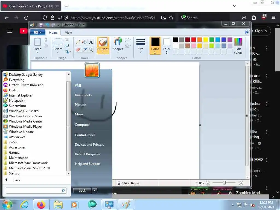
Task: Open the Shapes gallery icon
Action: click(x=118, y=42)
